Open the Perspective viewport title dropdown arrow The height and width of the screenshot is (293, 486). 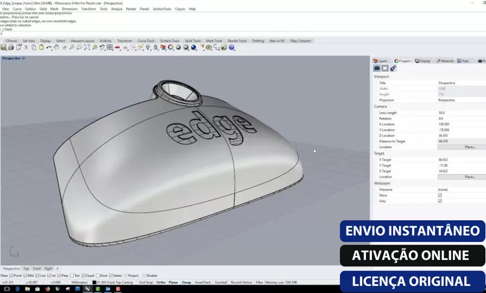23,58
